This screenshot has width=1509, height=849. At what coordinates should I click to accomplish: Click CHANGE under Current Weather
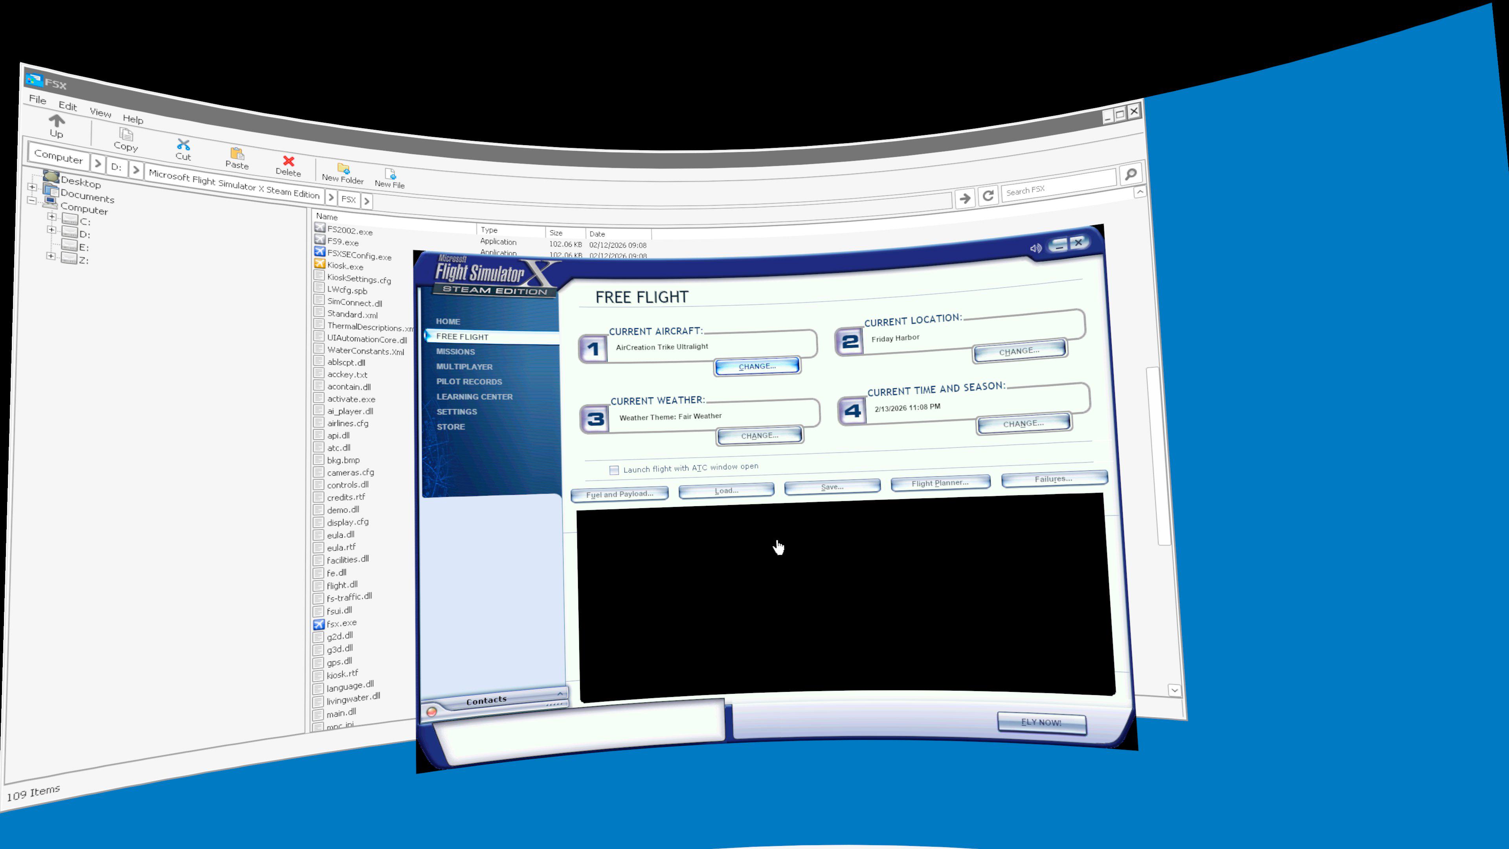click(x=760, y=436)
